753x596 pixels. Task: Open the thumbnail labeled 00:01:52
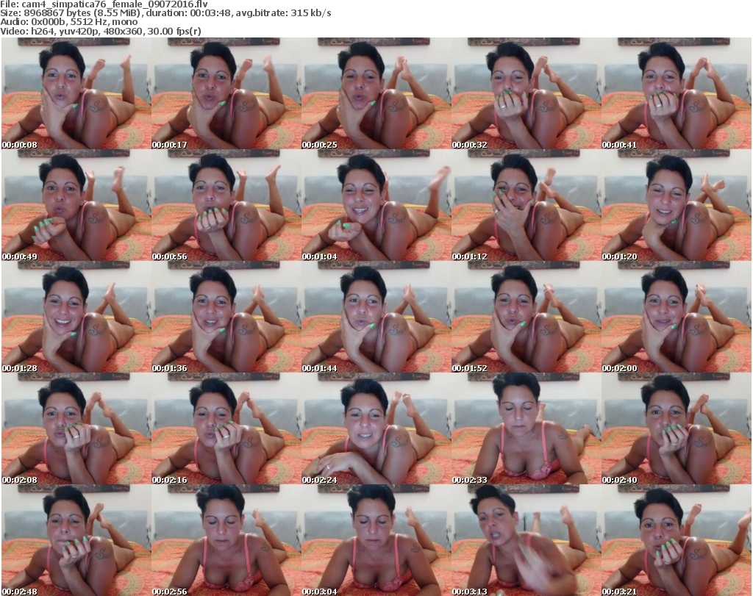pyautogui.click(x=527, y=317)
